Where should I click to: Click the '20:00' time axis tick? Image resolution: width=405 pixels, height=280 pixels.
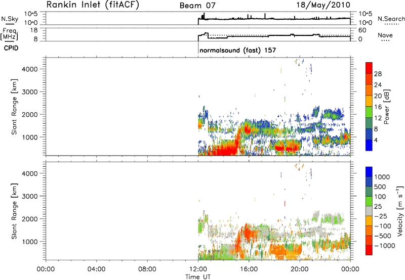[x=299, y=269]
